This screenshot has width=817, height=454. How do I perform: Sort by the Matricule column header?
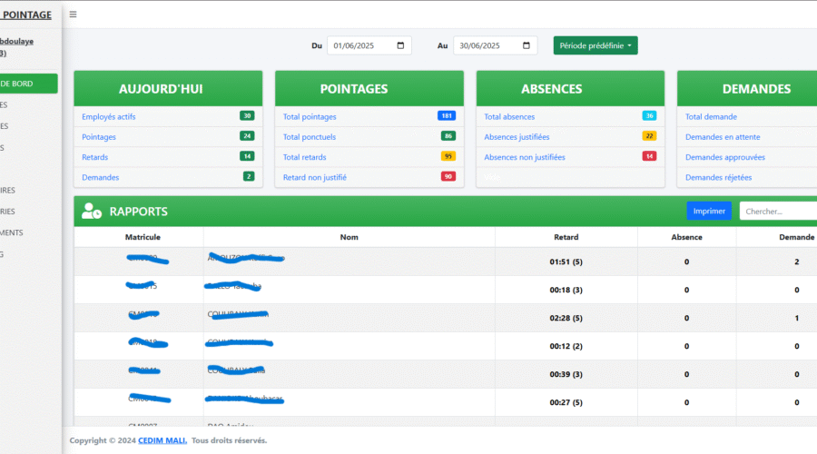[x=143, y=237]
